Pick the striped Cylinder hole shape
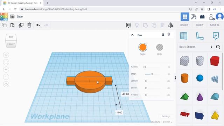Screen dimensions: 224x126 200,61
